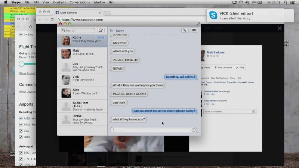Start a video call with Kathy

[x=194, y=30]
